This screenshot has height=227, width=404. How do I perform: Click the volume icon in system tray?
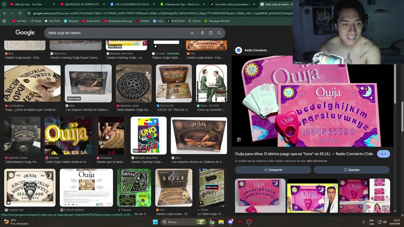pos(384,222)
